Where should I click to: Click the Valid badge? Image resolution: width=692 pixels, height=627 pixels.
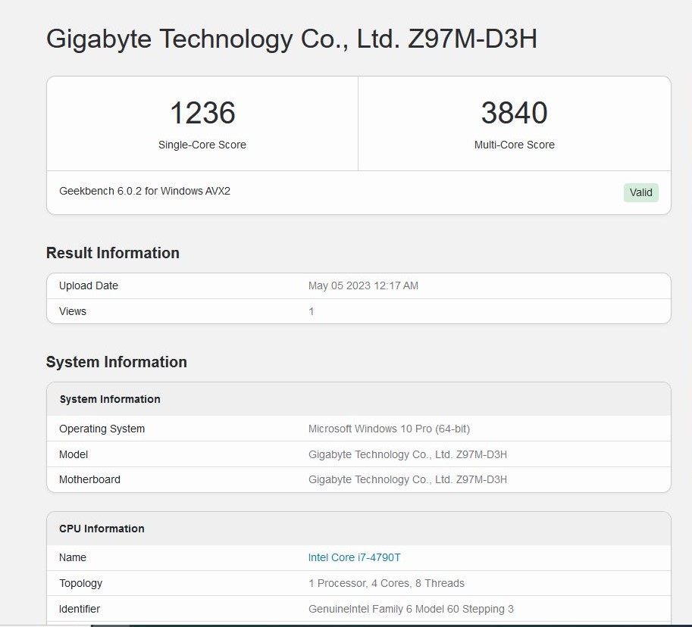point(640,192)
